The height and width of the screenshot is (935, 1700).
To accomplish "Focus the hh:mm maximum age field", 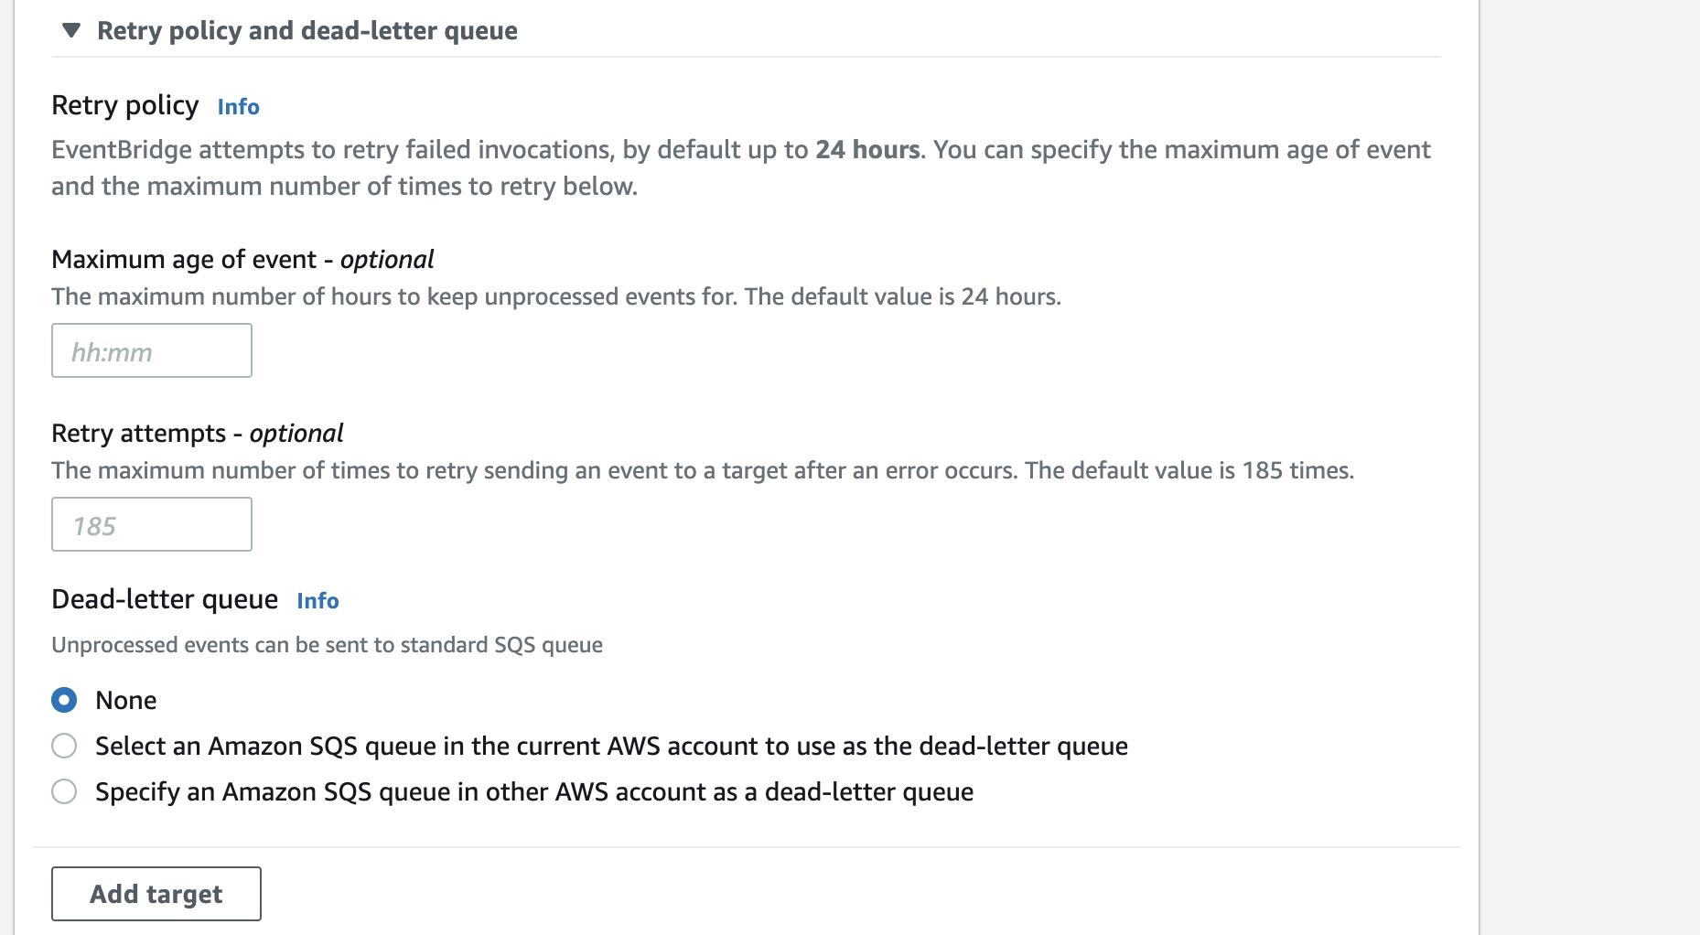I will coord(152,351).
